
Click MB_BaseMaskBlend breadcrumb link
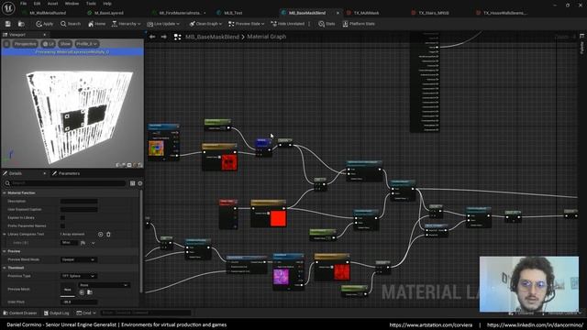(212, 37)
